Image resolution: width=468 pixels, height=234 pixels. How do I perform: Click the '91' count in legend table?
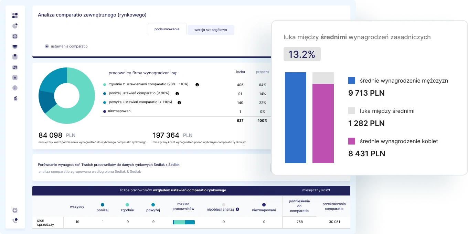(x=240, y=94)
